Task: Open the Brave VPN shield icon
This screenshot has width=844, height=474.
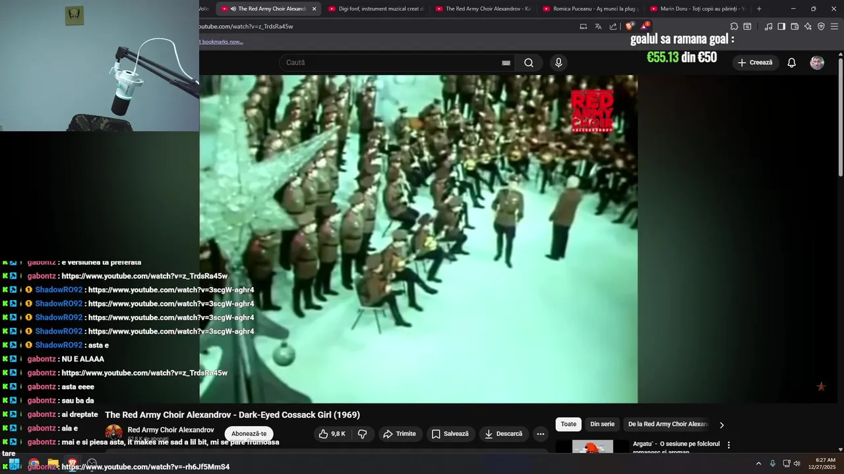Action: tap(821, 26)
